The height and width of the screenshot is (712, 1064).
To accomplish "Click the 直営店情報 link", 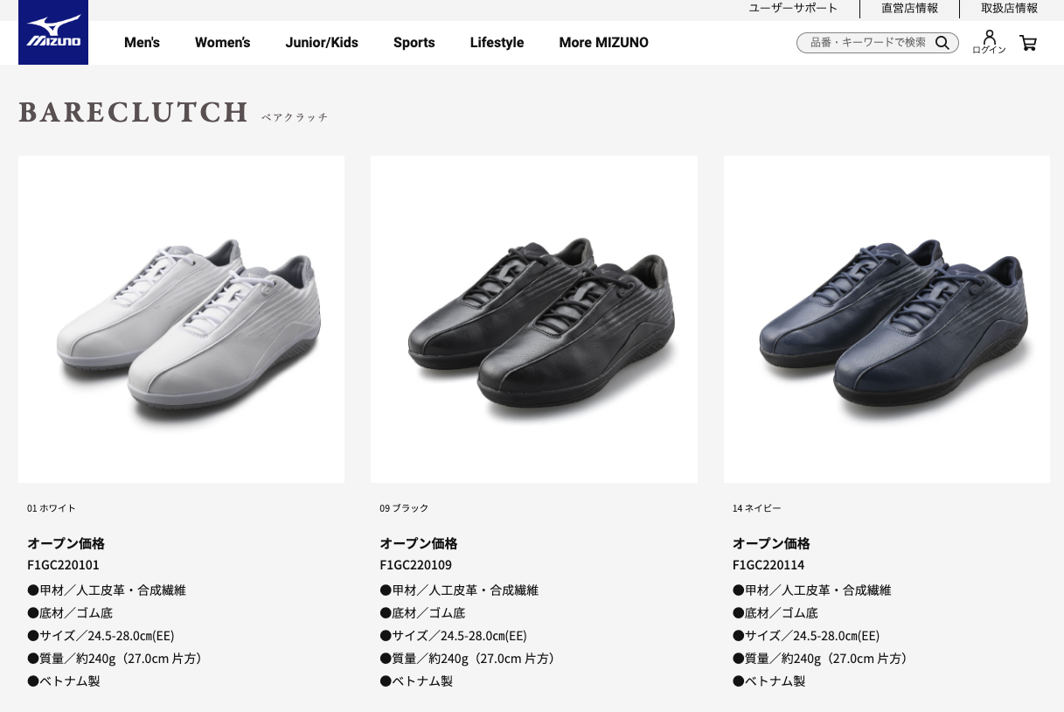I will tap(909, 8).
